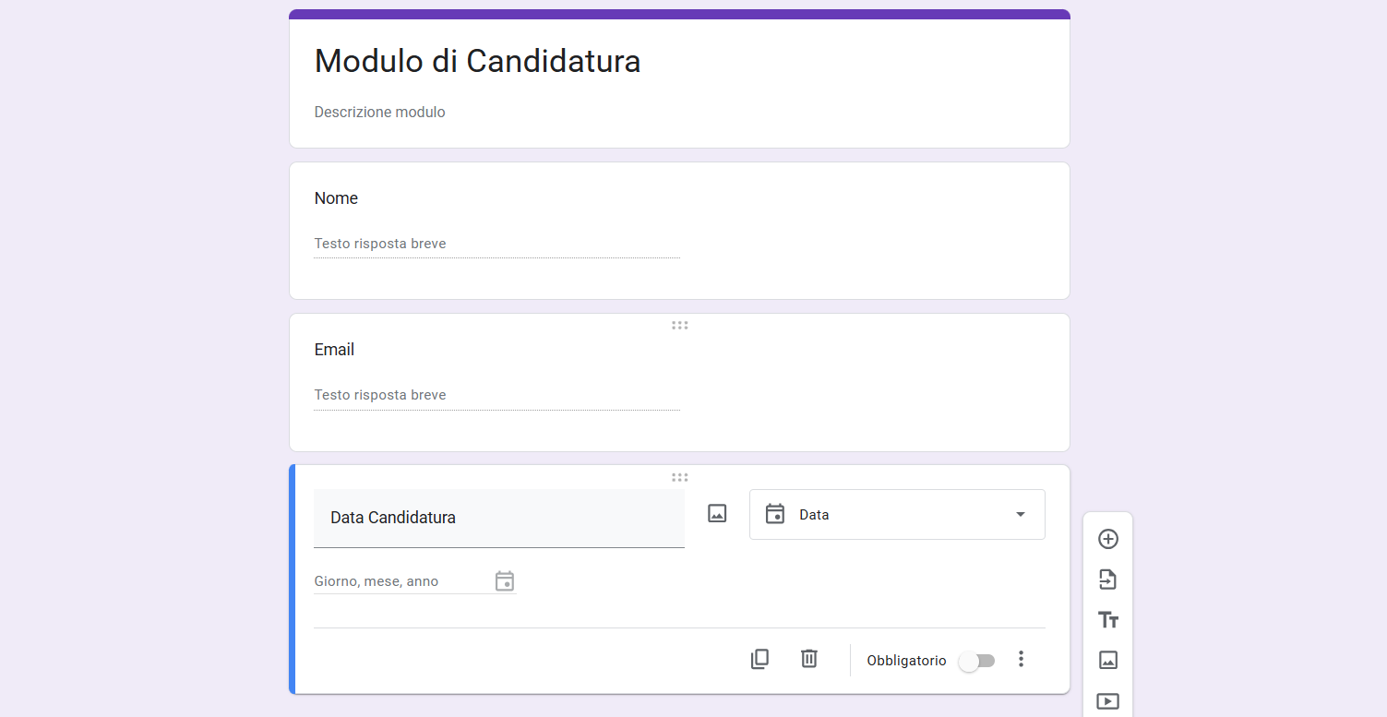The height and width of the screenshot is (717, 1387).
Task: Delete the Data Candidatura question
Action: click(x=809, y=659)
